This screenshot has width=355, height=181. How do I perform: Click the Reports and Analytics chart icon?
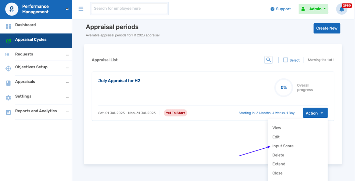pyautogui.click(x=8, y=112)
